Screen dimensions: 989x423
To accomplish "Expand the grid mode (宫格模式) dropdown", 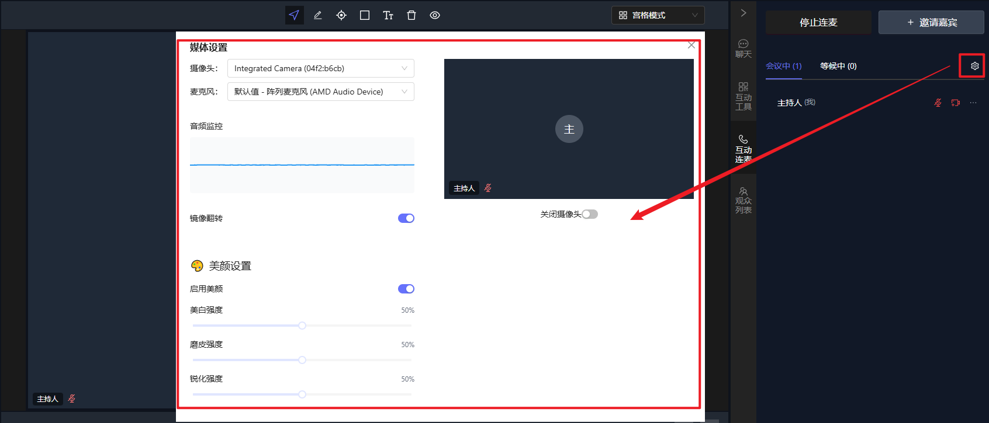I will [x=658, y=15].
